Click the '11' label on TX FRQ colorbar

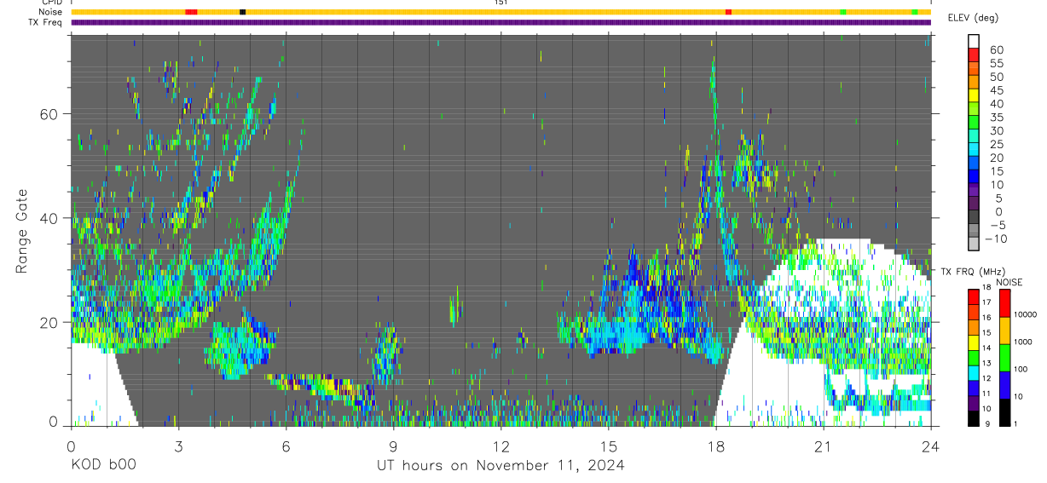point(988,394)
